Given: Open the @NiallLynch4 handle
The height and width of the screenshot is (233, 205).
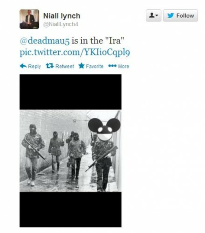Looking at the screenshot, I should (x=61, y=24).
